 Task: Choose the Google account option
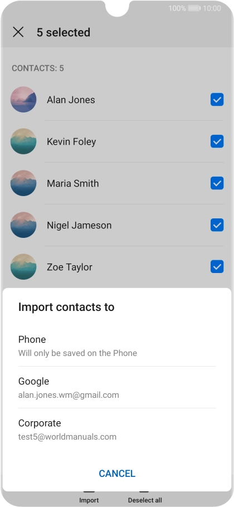[116, 387]
